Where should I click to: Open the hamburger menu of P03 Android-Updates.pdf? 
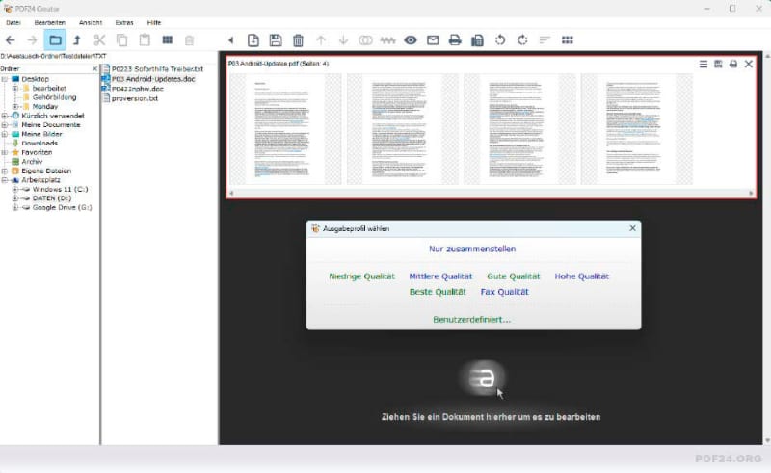pos(704,64)
